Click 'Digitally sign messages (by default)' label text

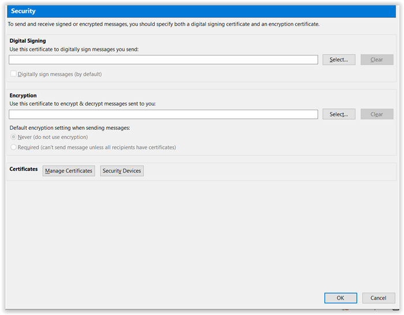click(59, 74)
